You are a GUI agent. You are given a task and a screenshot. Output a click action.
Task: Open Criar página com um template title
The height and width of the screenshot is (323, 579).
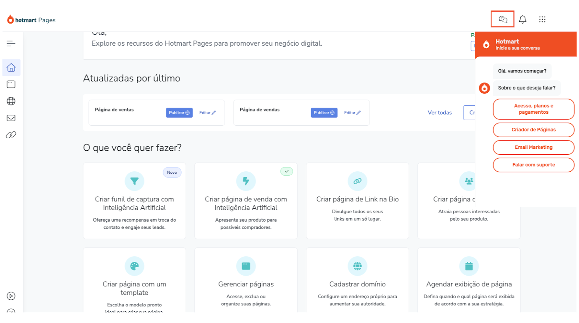(x=134, y=288)
